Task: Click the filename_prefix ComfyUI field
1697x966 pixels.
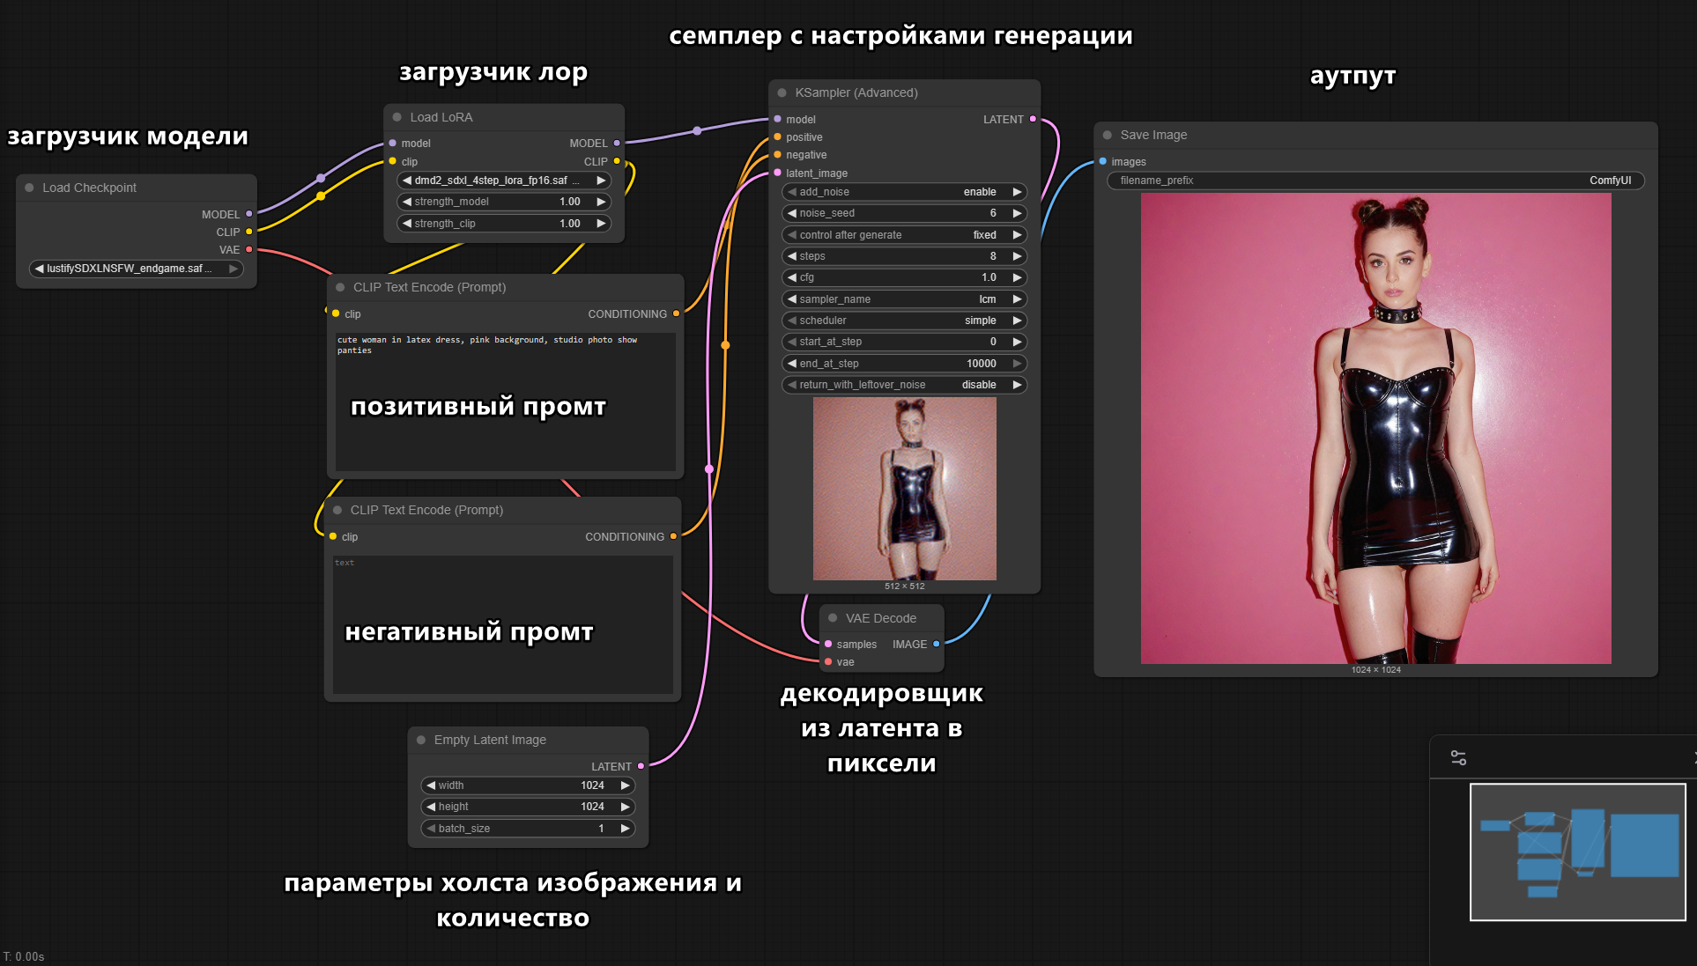Action: [x=1375, y=181]
